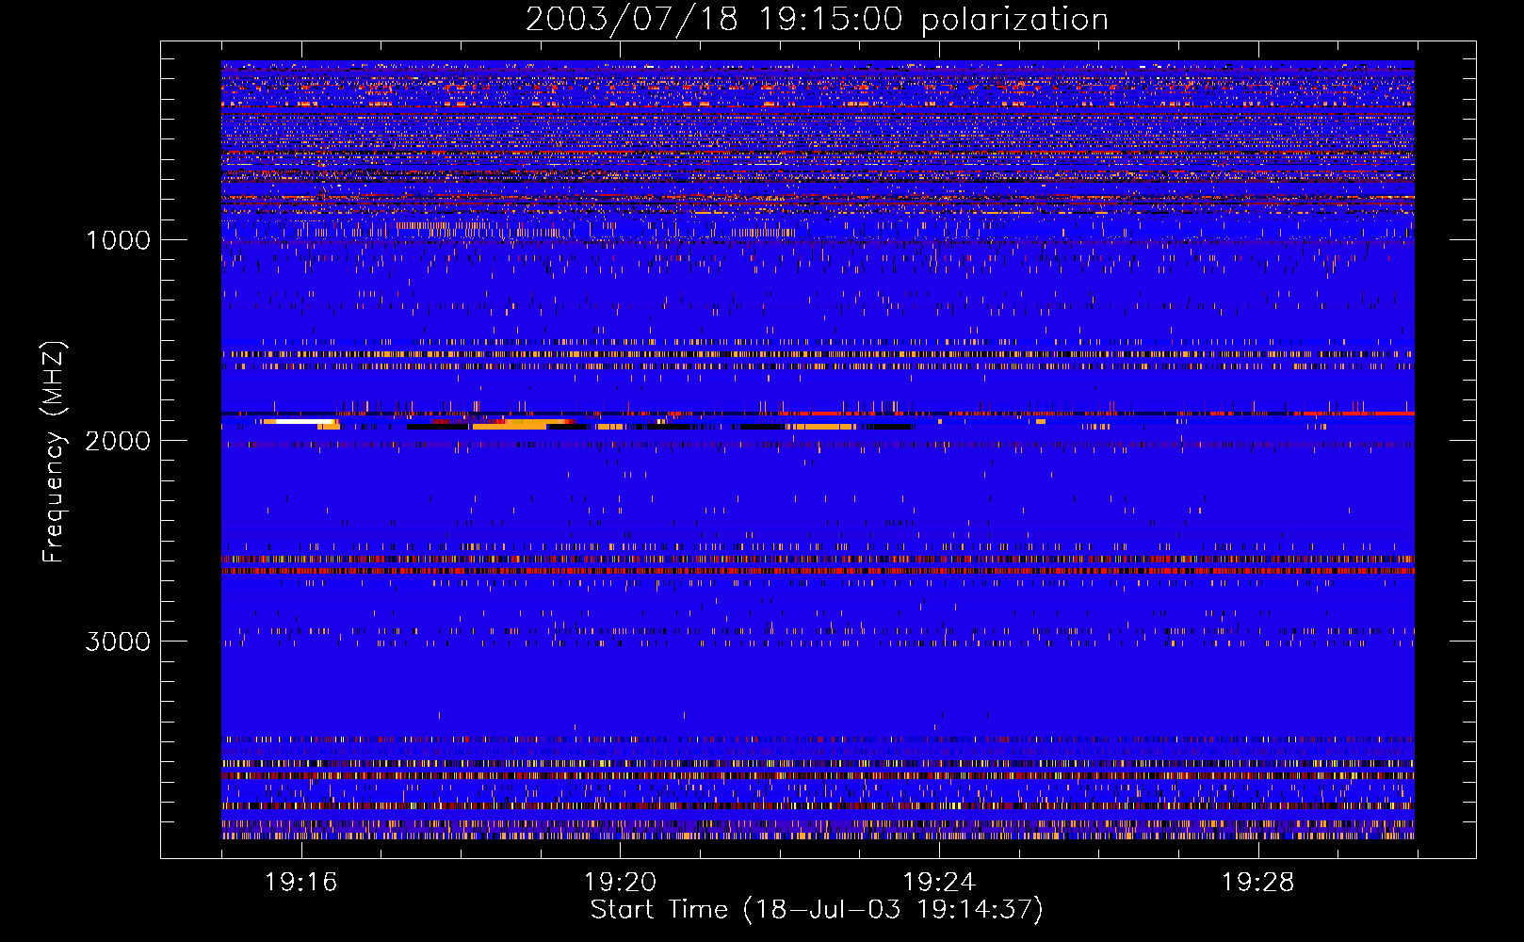
Task: Click the '19:16' time axis label
Action: [x=301, y=883]
